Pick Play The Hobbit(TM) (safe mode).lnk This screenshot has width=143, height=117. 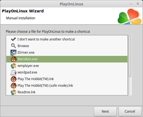click(x=45, y=86)
